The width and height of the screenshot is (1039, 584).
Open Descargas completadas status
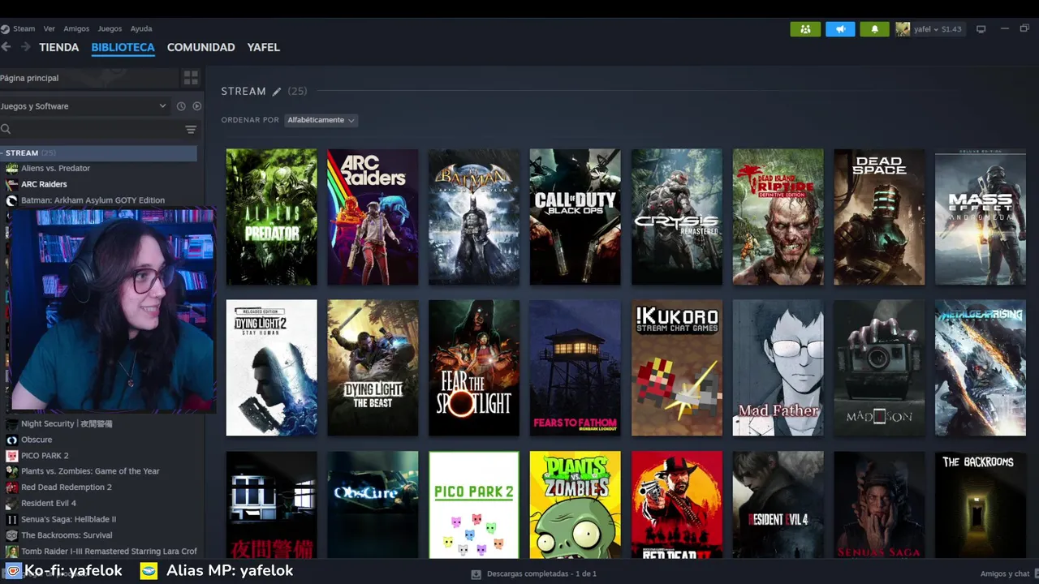tap(541, 573)
